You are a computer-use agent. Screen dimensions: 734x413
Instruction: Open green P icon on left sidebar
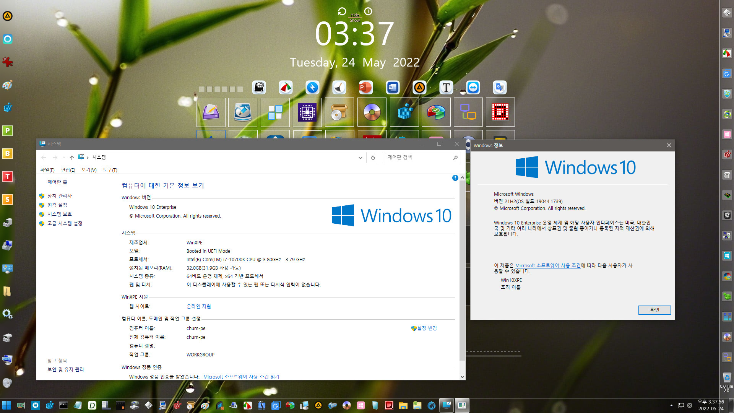pos(7,130)
